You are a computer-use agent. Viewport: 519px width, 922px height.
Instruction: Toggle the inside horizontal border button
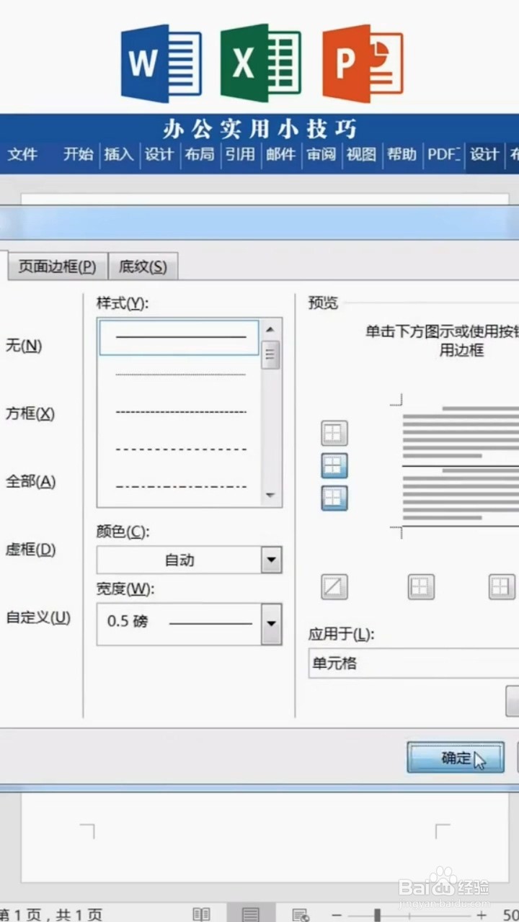coord(334,466)
